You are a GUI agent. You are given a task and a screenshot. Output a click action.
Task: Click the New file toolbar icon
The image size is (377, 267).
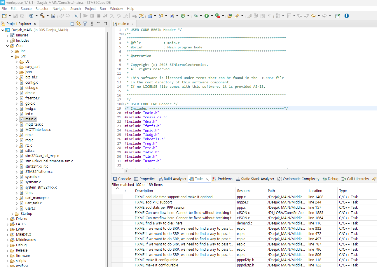point(4,16)
